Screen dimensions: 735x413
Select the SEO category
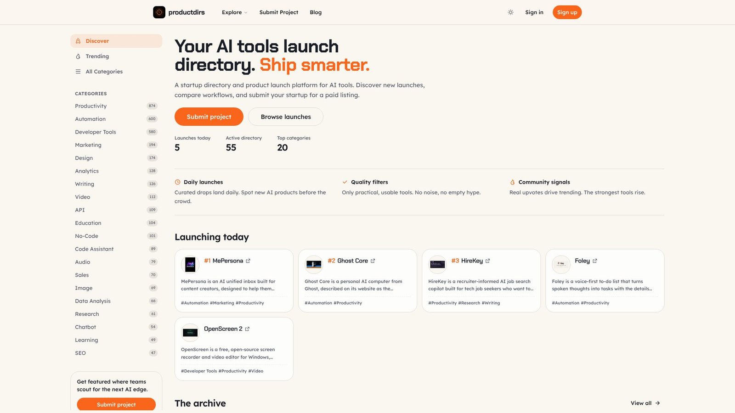(x=116, y=353)
